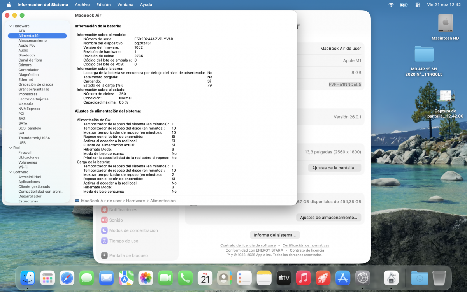Screen dimensions: 467x292
Task: Click the Informe del sistema button
Action: click(x=275, y=235)
